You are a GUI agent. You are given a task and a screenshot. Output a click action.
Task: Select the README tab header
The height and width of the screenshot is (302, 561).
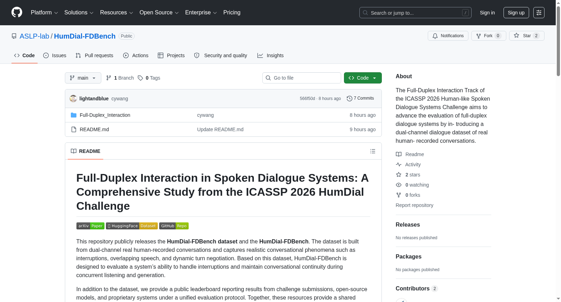pyautogui.click(x=86, y=151)
